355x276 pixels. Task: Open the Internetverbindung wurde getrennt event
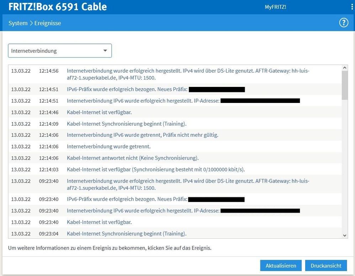pyautogui.click(x=175, y=147)
